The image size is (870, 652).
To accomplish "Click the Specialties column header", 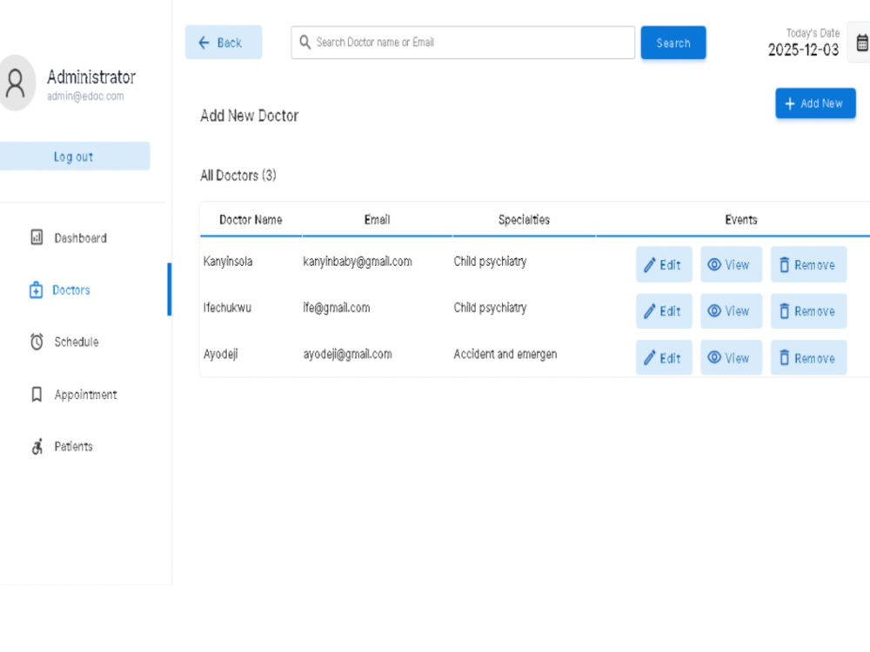I will [524, 220].
